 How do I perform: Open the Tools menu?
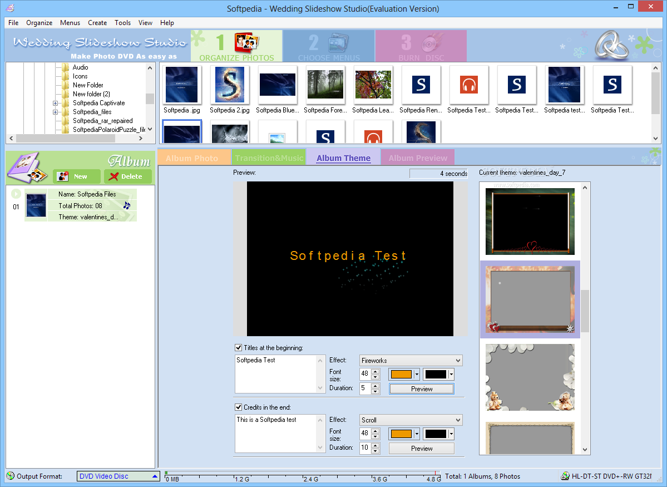[122, 23]
